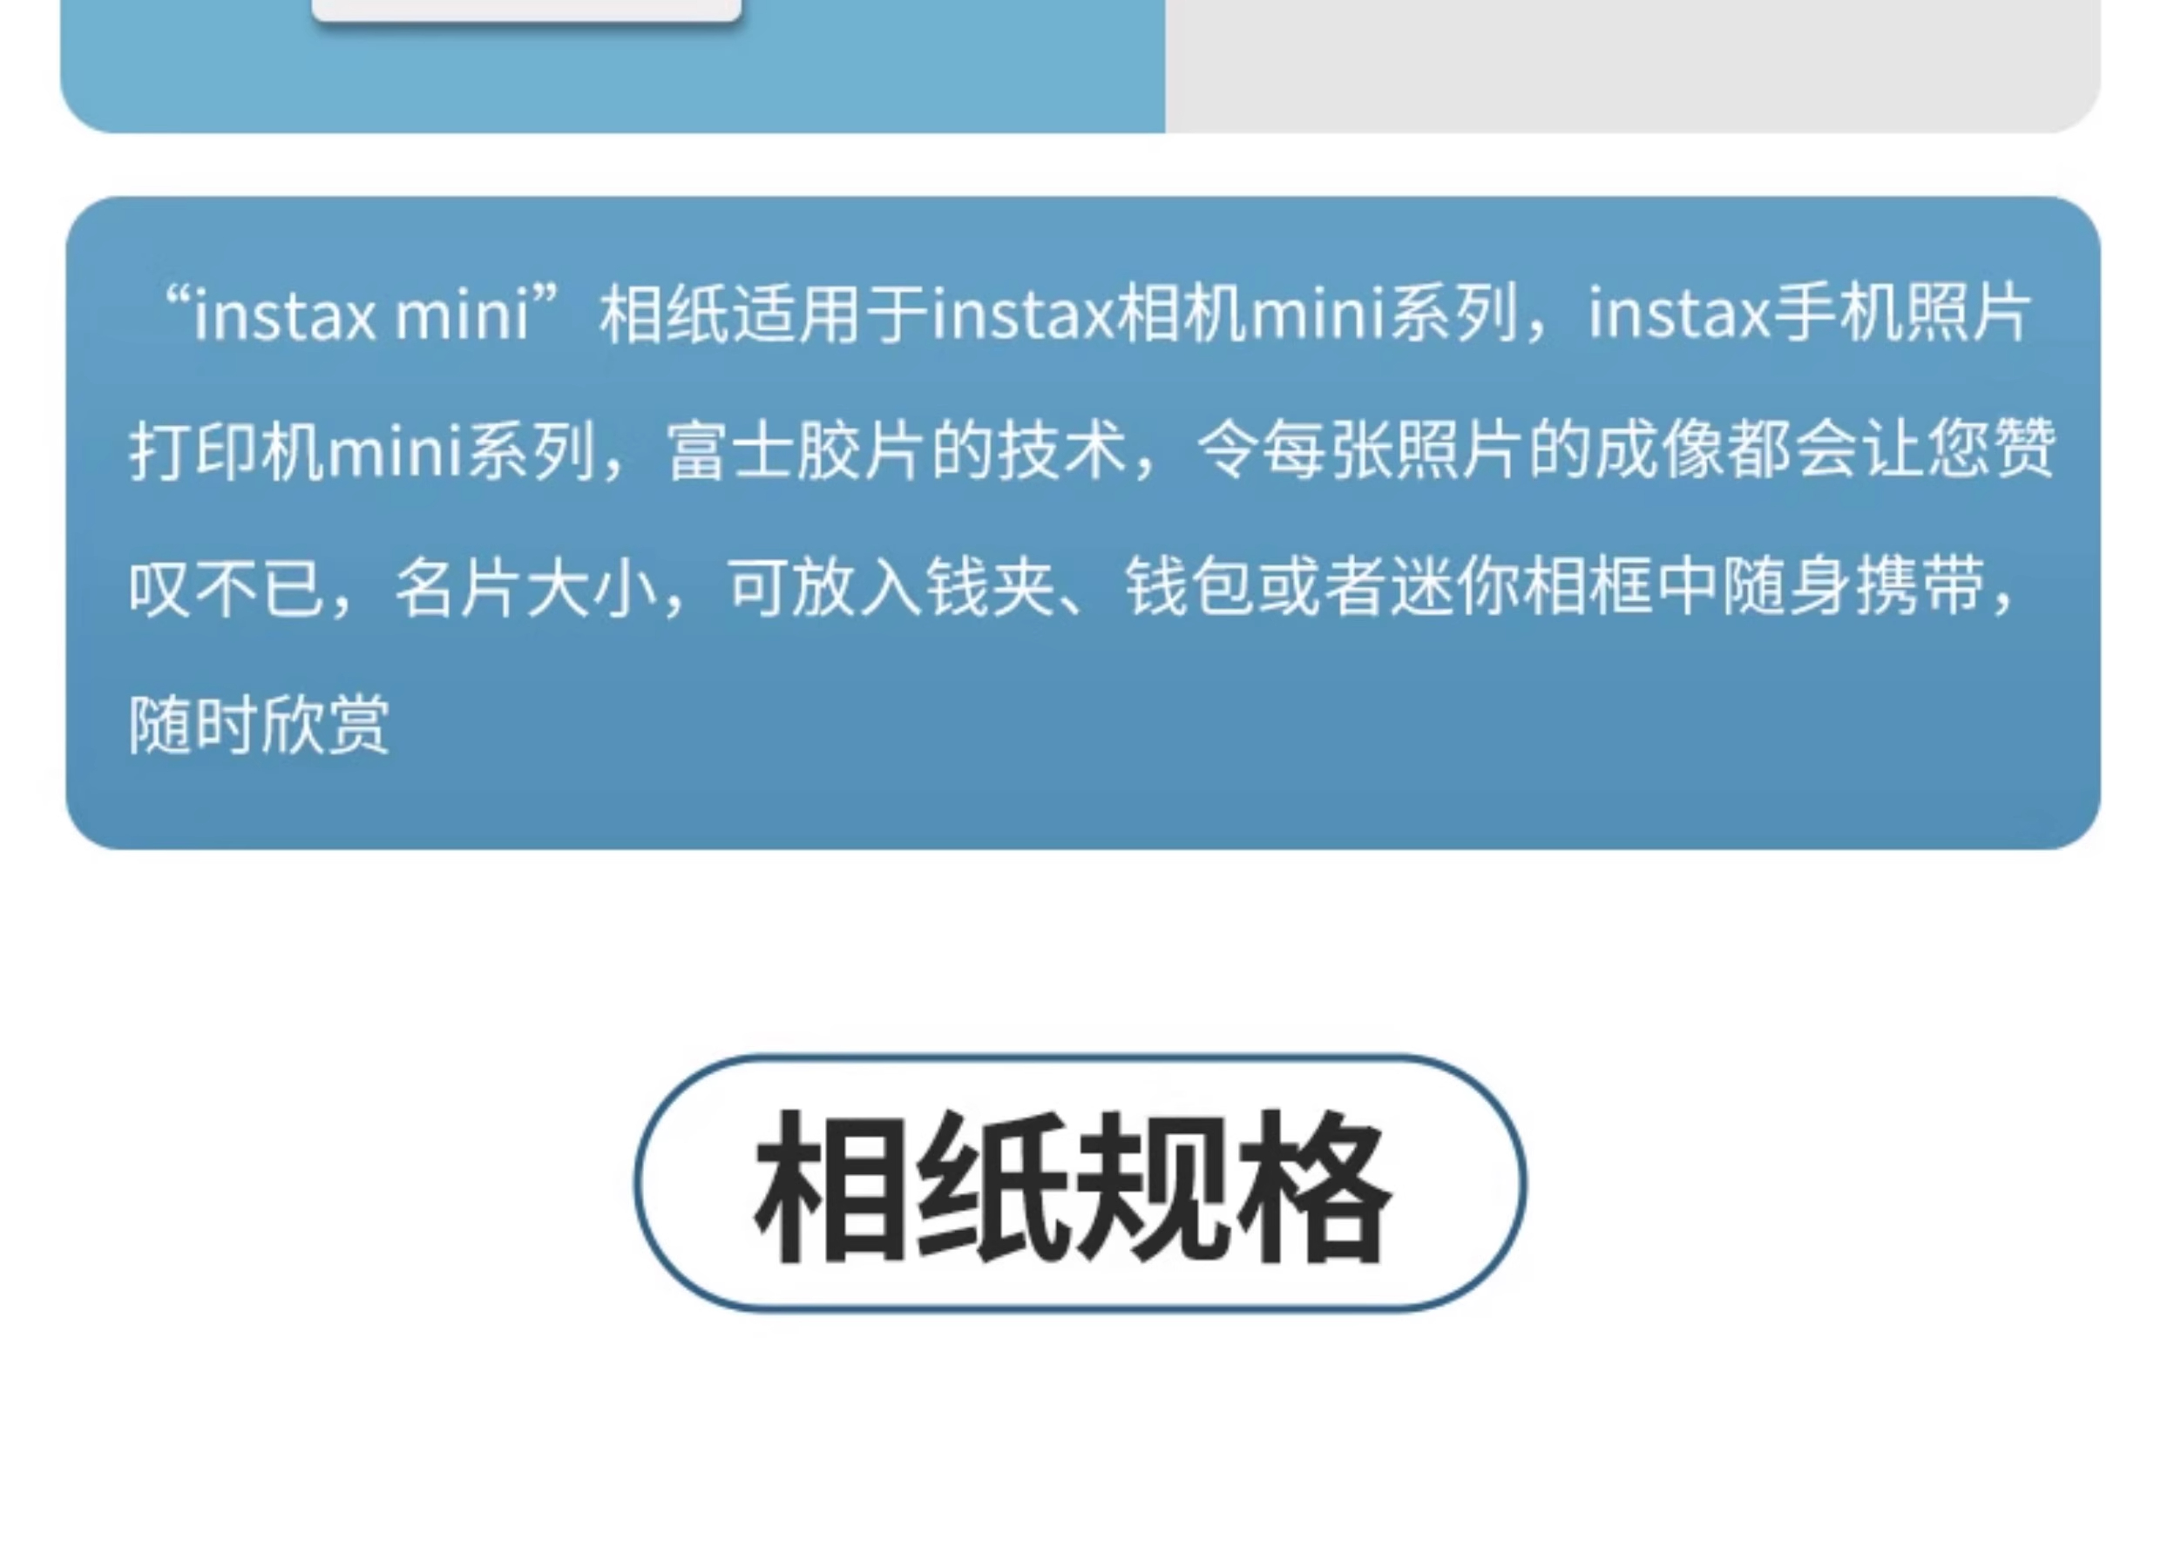Click the character 格 in the 相纸规格 heading
This screenshot has height=1547, width=2161.
tap(1314, 1186)
